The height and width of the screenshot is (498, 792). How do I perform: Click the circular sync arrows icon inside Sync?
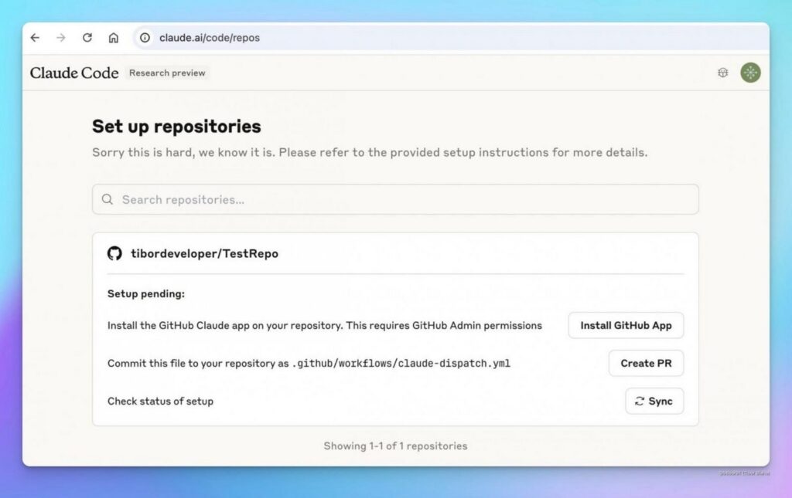[x=639, y=401]
